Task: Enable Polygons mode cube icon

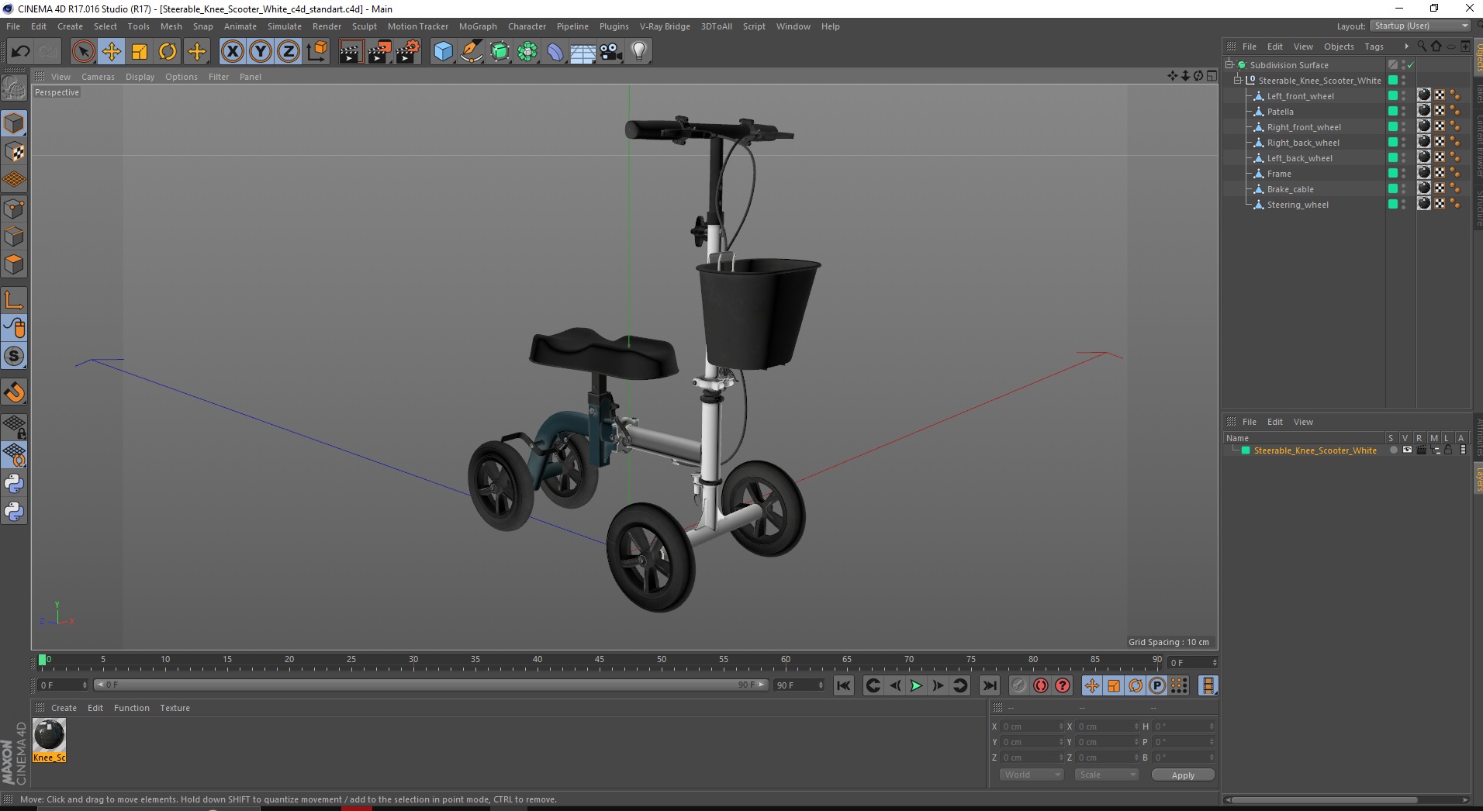Action: click(14, 265)
